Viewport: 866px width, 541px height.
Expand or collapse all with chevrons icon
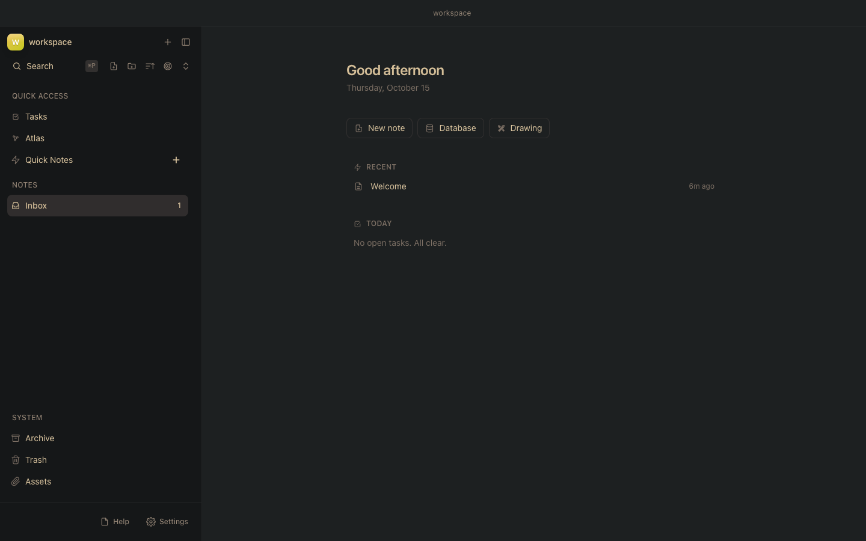pos(186,66)
